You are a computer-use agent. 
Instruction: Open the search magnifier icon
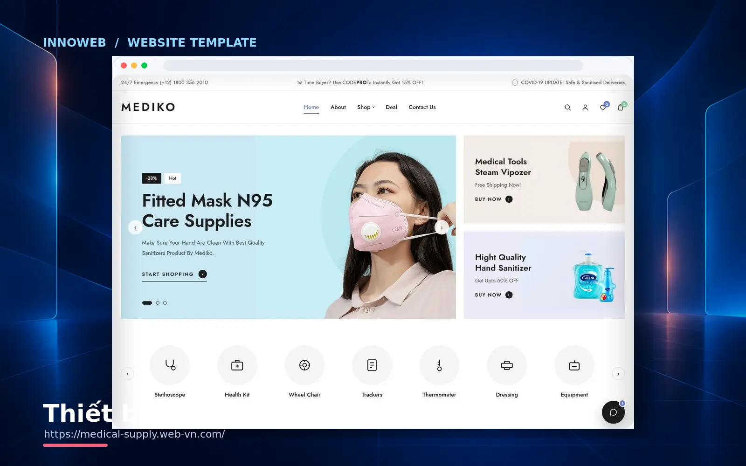coord(567,107)
